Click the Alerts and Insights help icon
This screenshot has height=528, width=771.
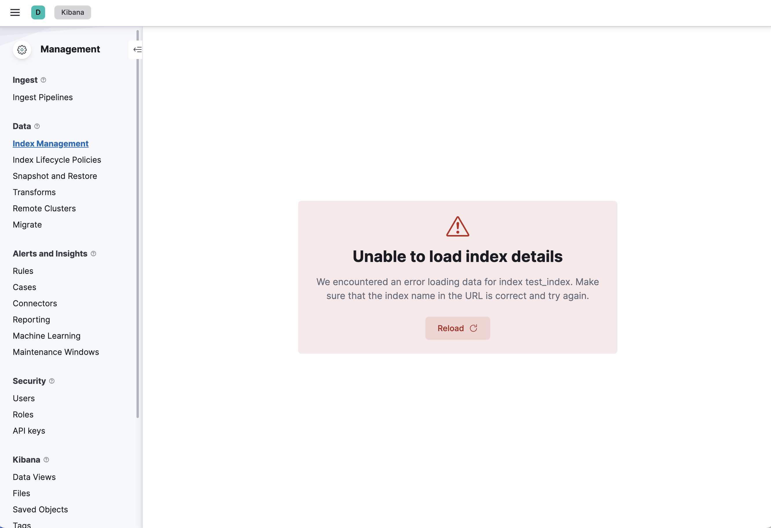(93, 254)
